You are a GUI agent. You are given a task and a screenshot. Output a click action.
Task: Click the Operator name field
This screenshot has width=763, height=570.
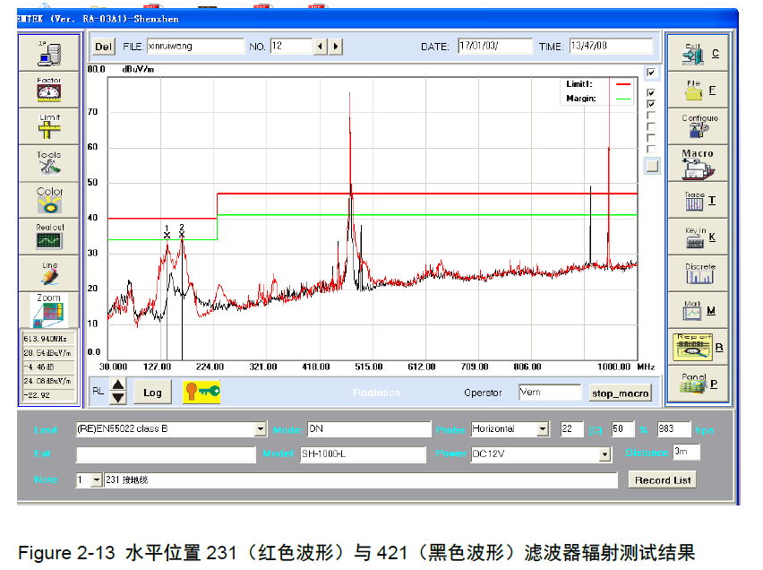[x=550, y=393]
